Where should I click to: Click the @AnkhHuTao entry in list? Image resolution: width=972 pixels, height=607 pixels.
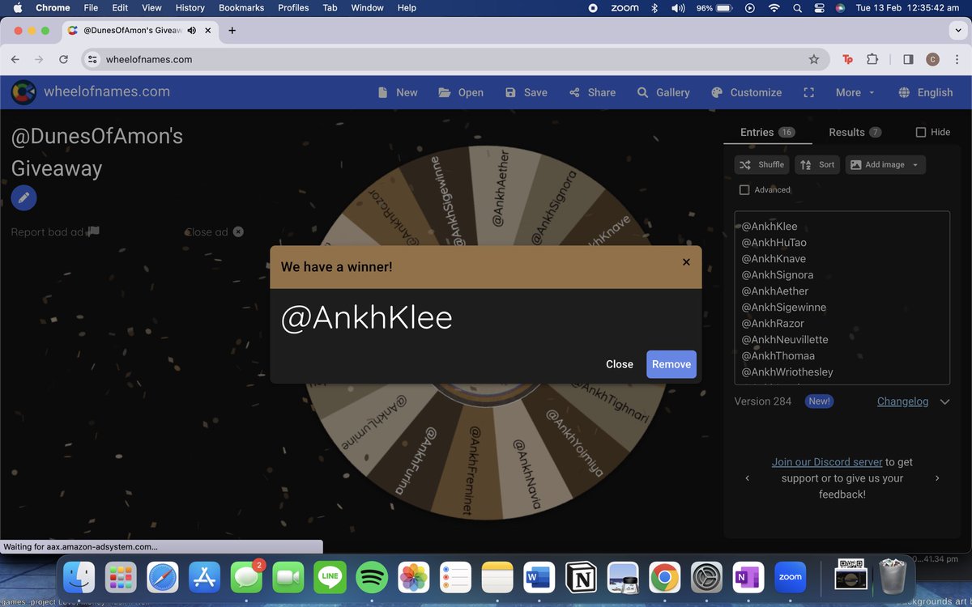tap(774, 243)
